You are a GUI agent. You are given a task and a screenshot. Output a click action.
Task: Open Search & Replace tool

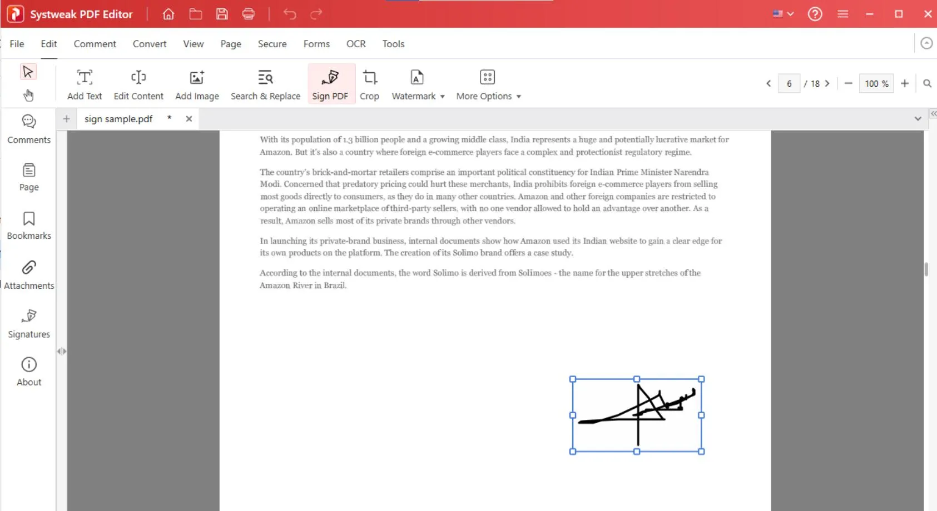click(265, 84)
